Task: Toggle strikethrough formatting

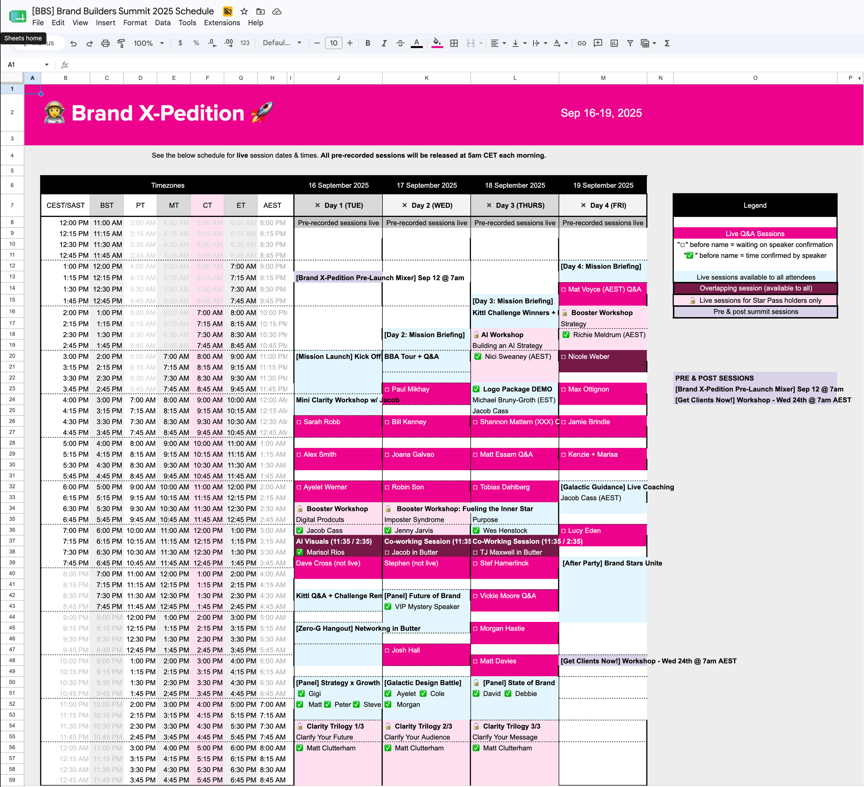Action: click(x=400, y=43)
